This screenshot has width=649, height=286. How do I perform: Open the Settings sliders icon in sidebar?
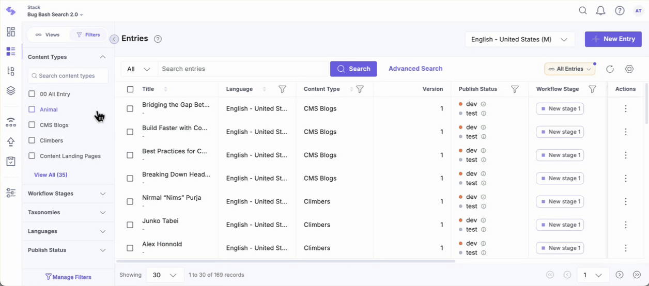tap(11, 193)
